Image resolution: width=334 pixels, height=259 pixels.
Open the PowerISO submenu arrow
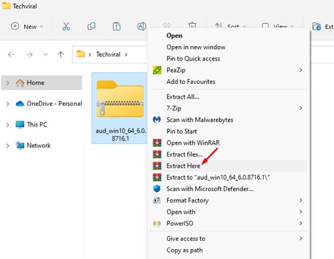tap(301, 223)
